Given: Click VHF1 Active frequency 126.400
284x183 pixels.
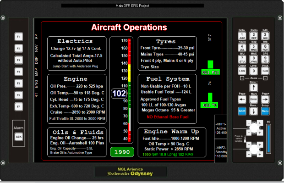Looking at the screenshot, I should tap(221, 133).
